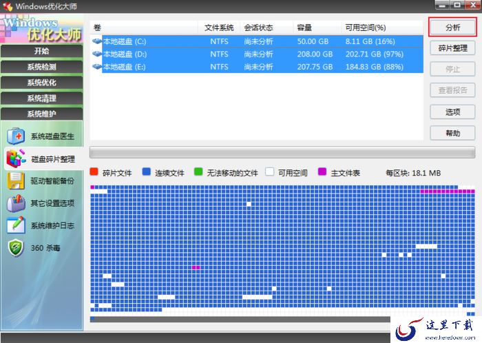The image size is (482, 343).
Task: Open the 系统磁盘医生 tool icon
Action: tap(16, 136)
